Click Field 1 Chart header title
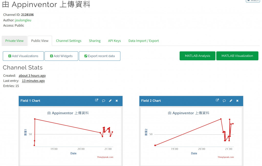 30,100
